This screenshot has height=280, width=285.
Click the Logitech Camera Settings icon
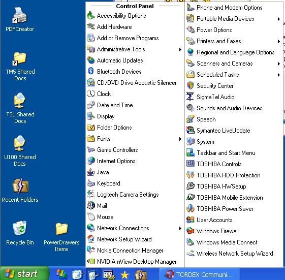pos(91,194)
